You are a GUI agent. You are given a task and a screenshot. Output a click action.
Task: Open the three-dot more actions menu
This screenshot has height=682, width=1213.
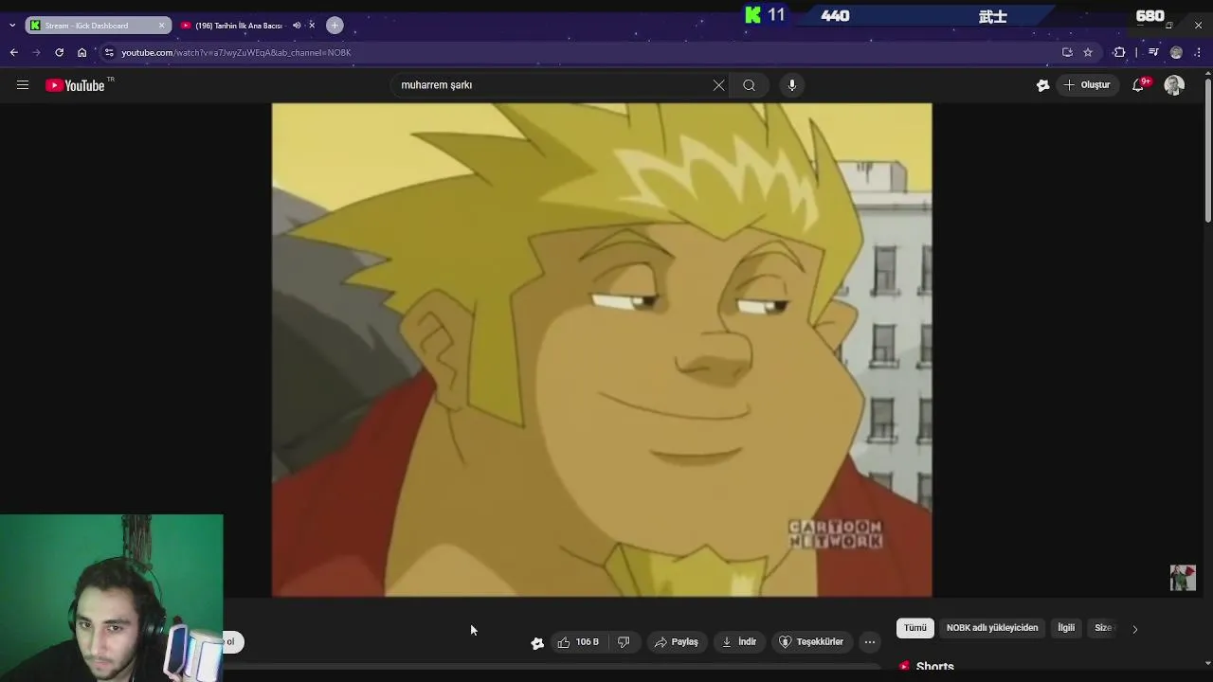pyautogui.click(x=869, y=641)
